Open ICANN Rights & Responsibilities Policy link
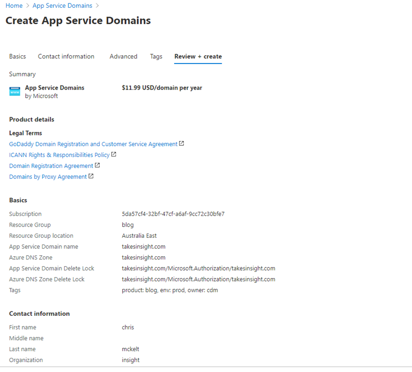Image resolution: width=412 pixels, height=372 pixels. click(x=59, y=155)
